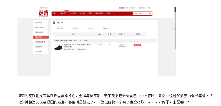Click the 价格 column header

[x=99, y=34]
